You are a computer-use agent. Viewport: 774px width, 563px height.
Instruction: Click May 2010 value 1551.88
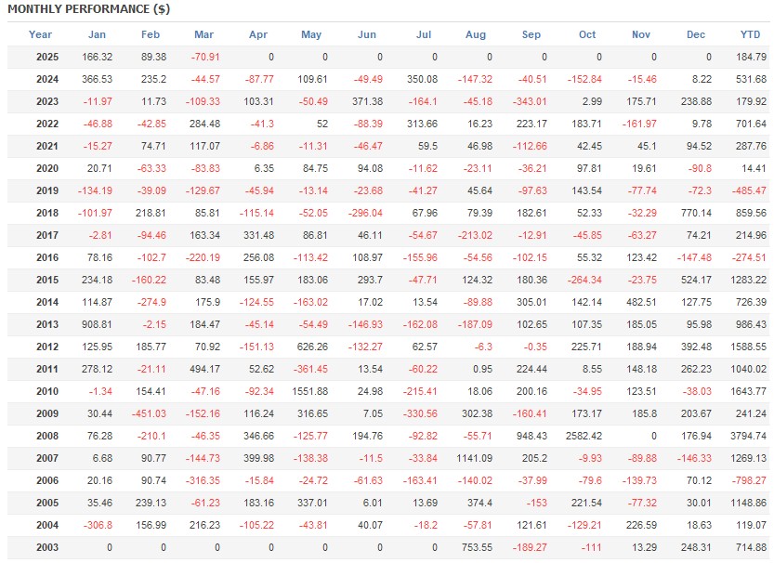[309, 391]
